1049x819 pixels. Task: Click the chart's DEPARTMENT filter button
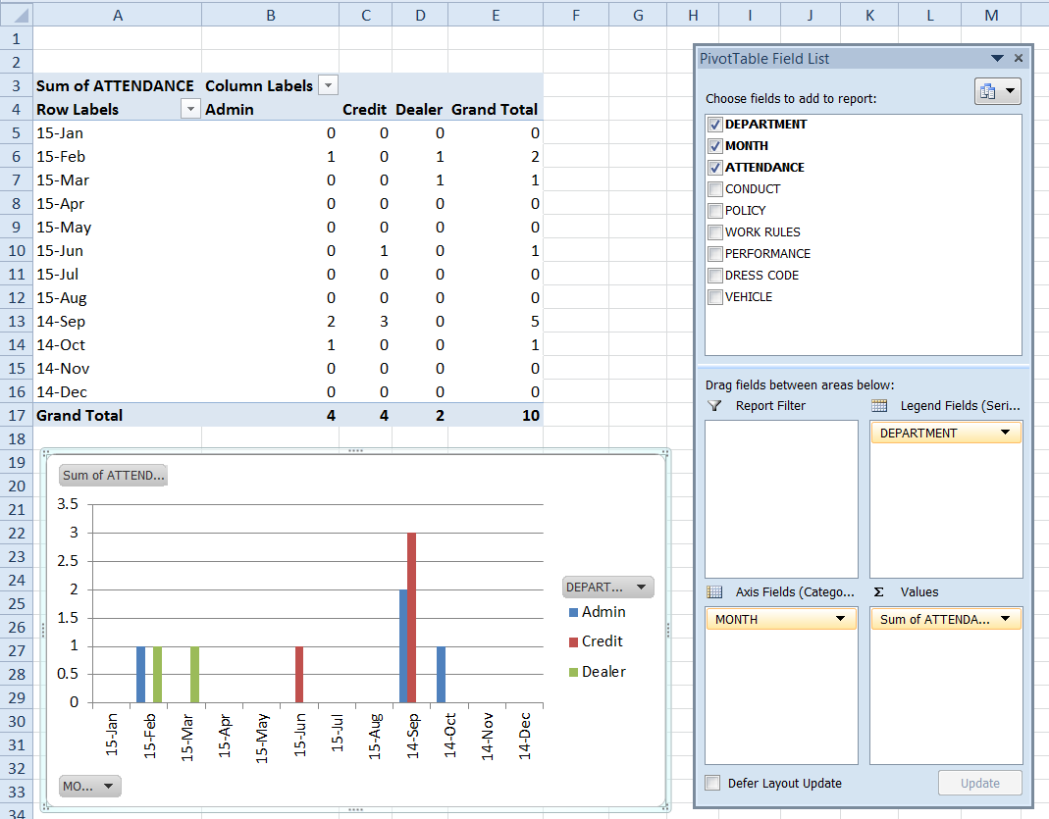coord(607,588)
